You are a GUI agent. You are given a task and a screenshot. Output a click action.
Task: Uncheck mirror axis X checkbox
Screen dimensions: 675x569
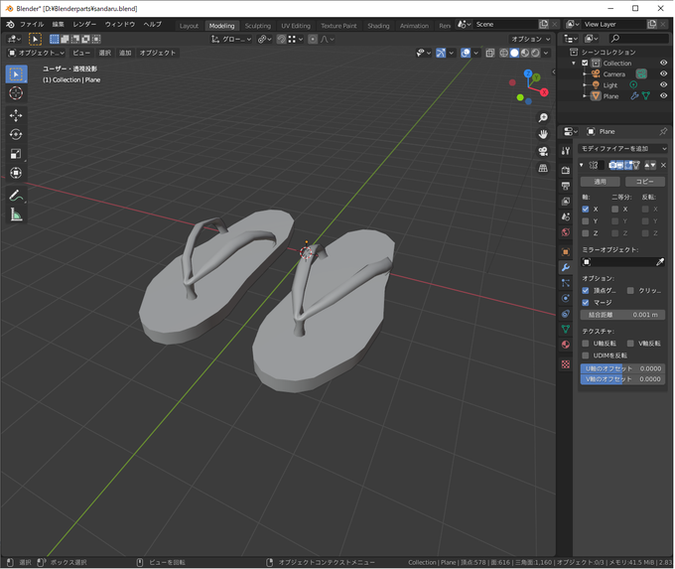585,209
